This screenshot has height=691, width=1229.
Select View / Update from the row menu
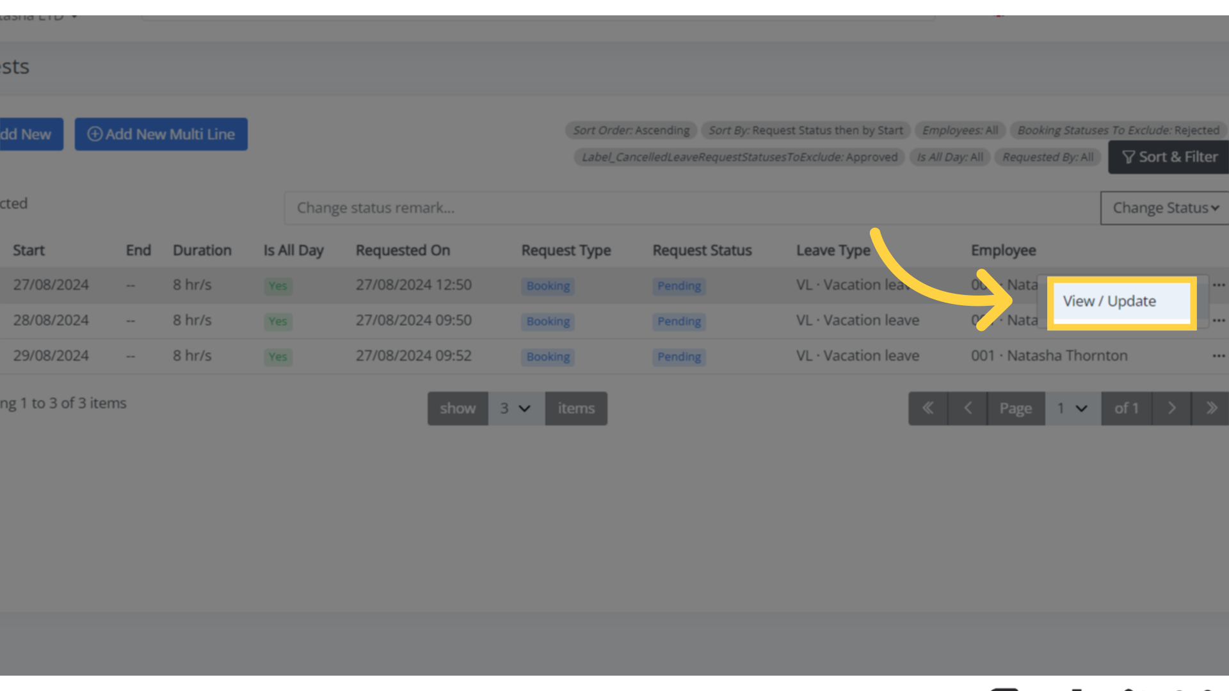(x=1109, y=301)
